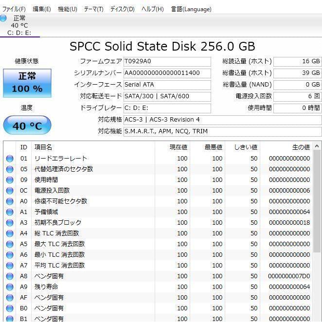Click the 現在値 column header
Viewport: 322px width, 322px height.
tap(179, 147)
